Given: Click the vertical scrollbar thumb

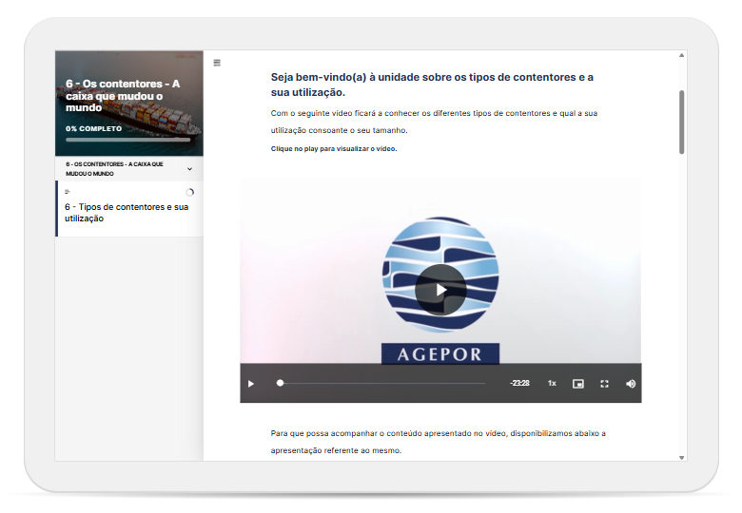Looking at the screenshot, I should [681, 122].
